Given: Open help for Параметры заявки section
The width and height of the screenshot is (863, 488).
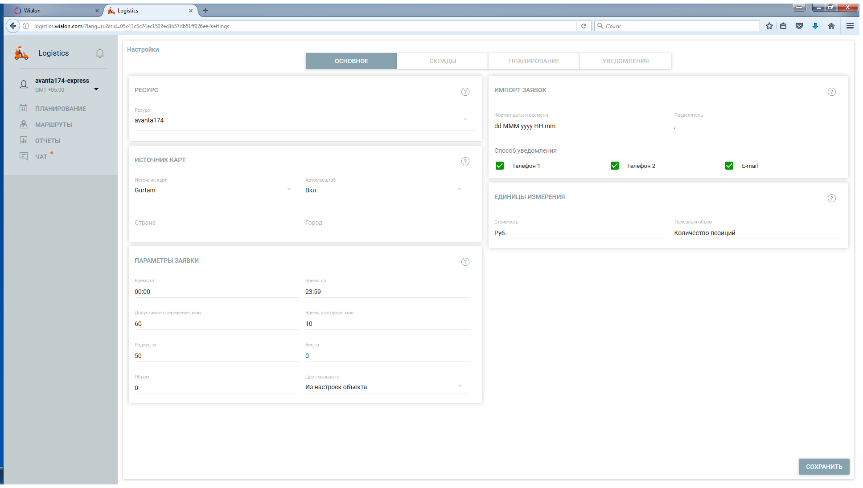Looking at the screenshot, I should pyautogui.click(x=465, y=262).
